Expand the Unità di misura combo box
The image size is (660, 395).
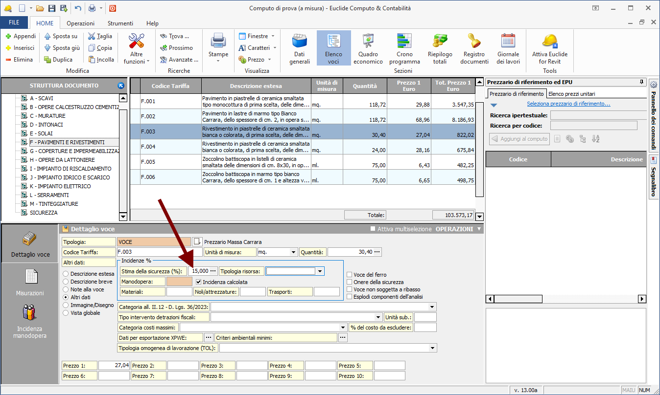coord(294,252)
